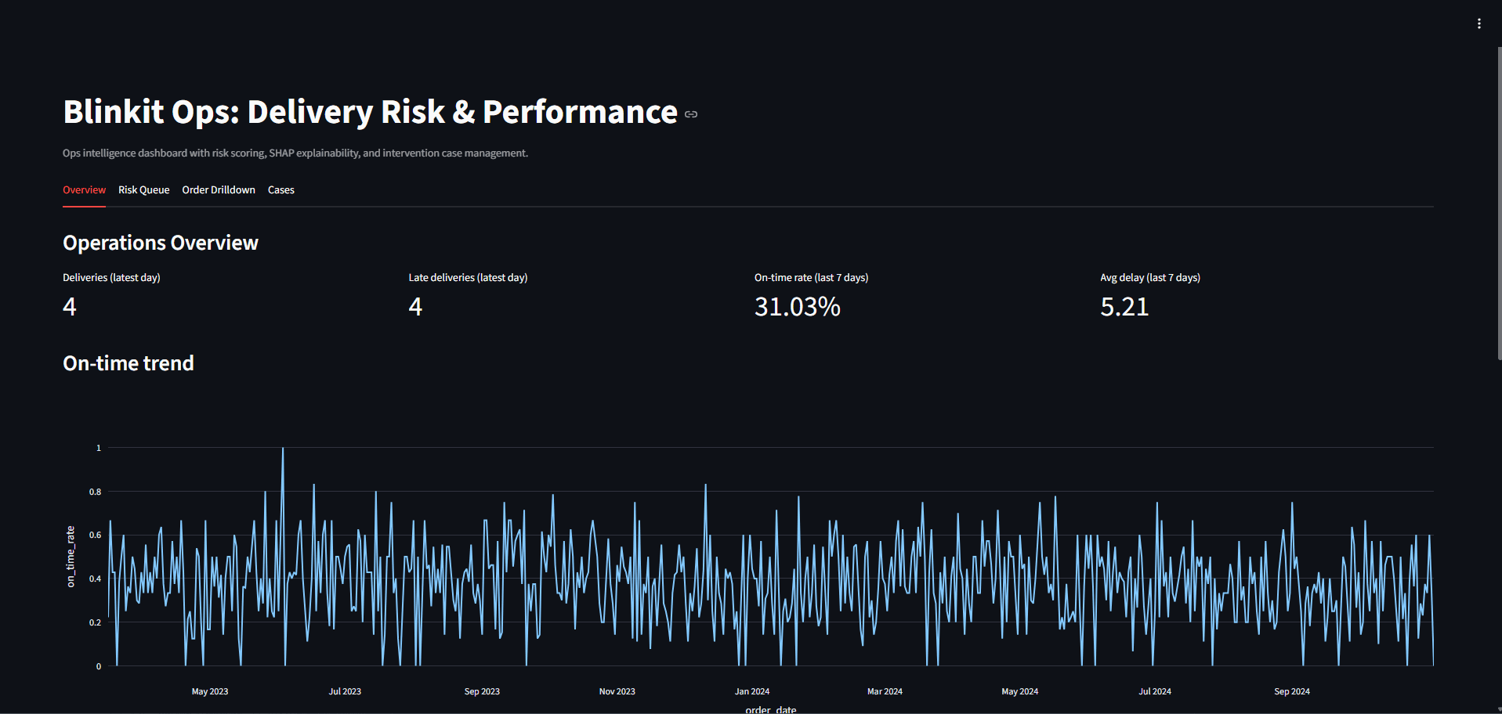Click the 'Operations Overview' heading
The image size is (1502, 714).
pyautogui.click(x=161, y=243)
